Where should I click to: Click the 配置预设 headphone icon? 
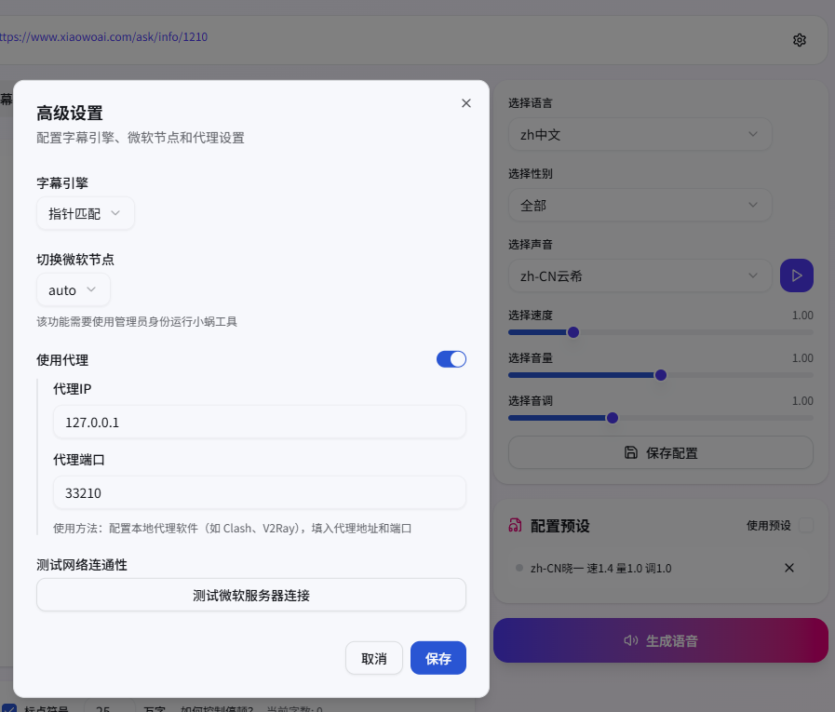pyautogui.click(x=515, y=526)
